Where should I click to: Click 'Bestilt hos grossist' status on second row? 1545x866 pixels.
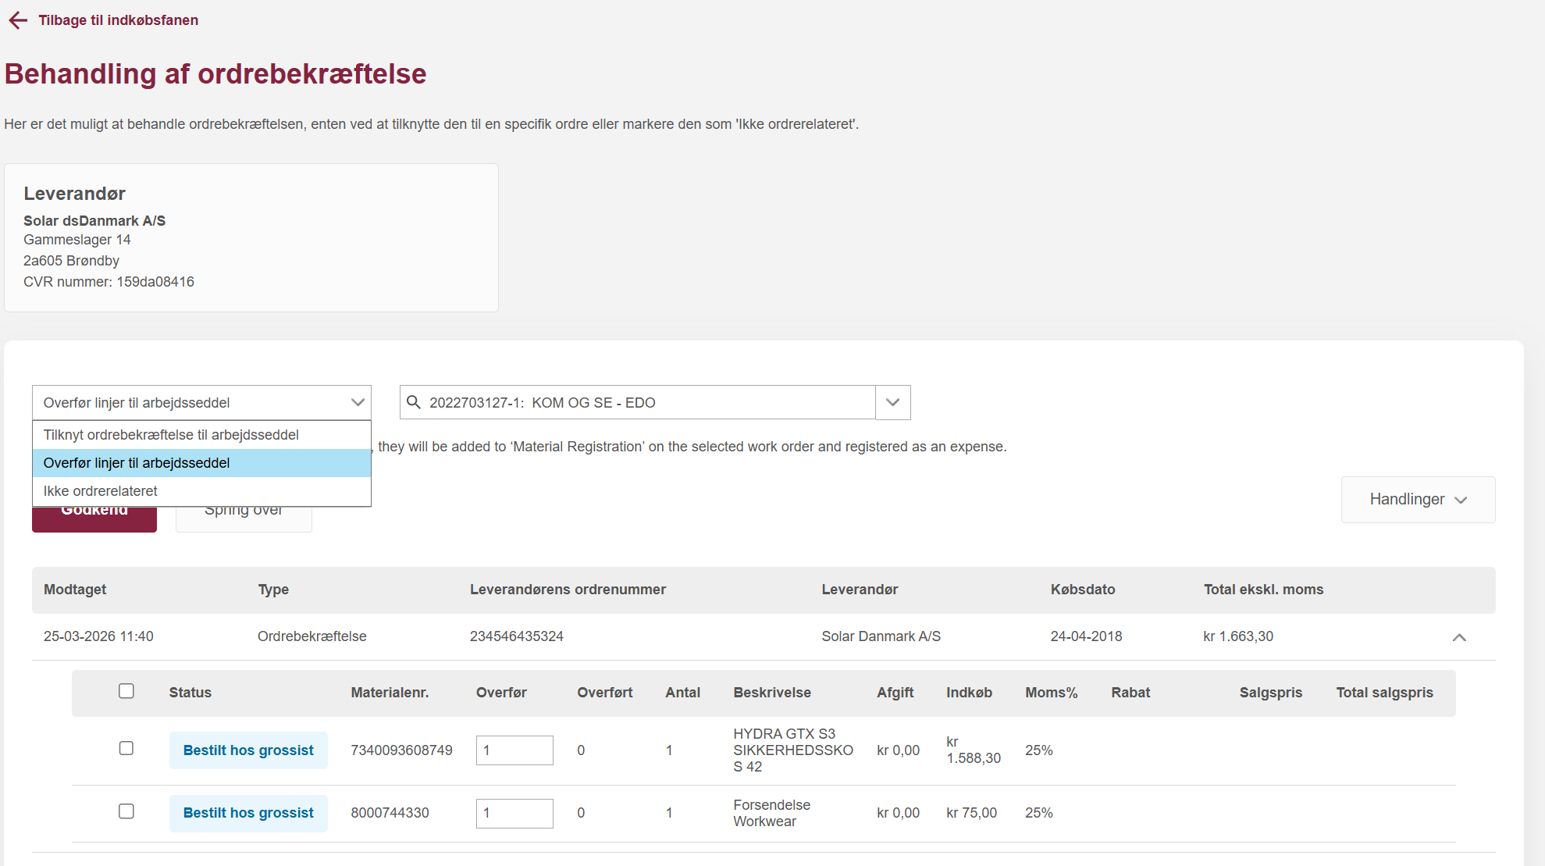coord(248,813)
